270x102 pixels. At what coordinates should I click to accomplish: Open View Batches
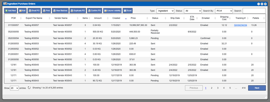tap(60, 11)
